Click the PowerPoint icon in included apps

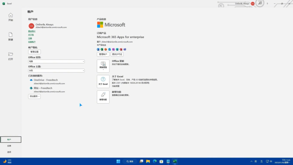(x=106, y=49)
